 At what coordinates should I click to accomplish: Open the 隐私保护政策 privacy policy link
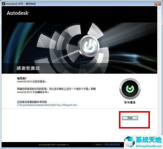click(x=112, y=144)
